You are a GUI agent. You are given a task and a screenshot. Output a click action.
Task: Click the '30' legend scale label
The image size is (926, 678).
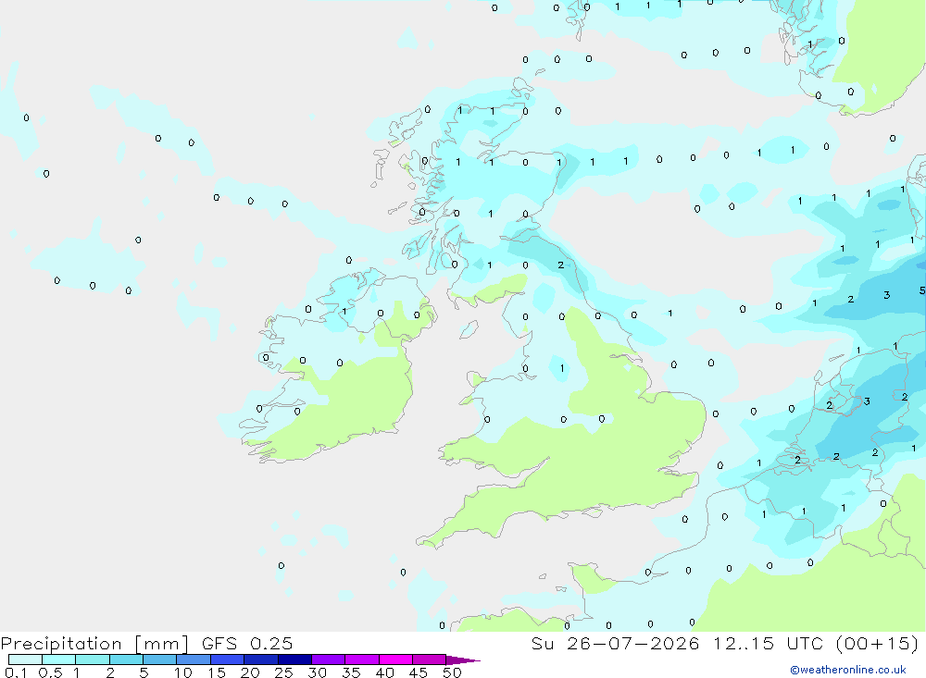(317, 672)
